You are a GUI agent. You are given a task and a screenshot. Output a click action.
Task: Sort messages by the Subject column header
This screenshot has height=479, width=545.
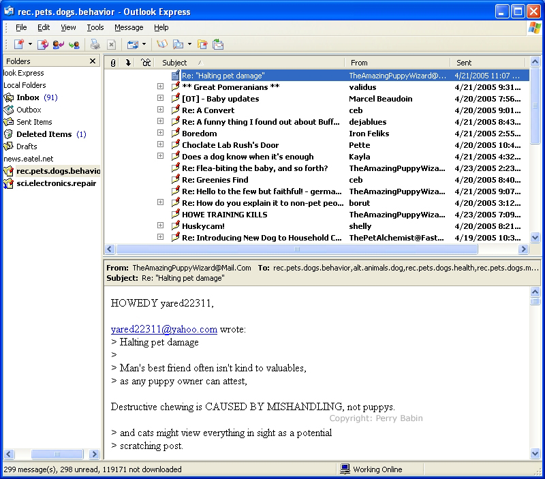coord(249,63)
